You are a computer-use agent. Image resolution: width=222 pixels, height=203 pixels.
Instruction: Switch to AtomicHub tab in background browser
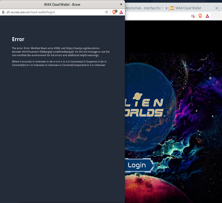click(144, 8)
